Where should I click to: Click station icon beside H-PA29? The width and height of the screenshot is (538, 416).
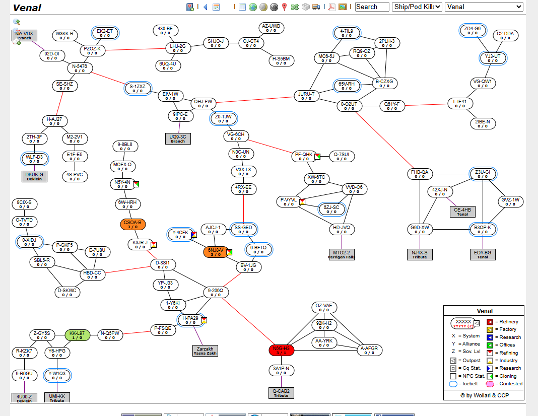[x=204, y=320]
